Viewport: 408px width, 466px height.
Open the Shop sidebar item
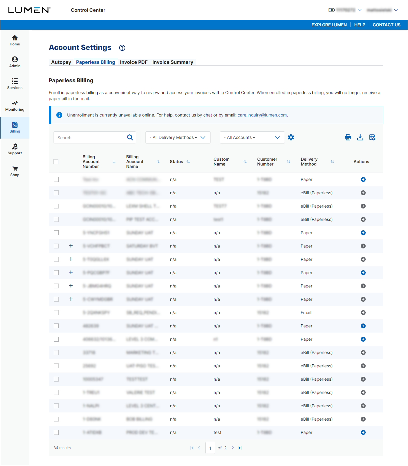click(15, 171)
